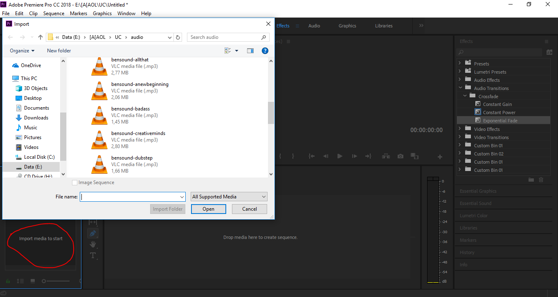Viewport: 558px width, 297px height.
Task: Step forward one frame
Action: (x=354, y=156)
